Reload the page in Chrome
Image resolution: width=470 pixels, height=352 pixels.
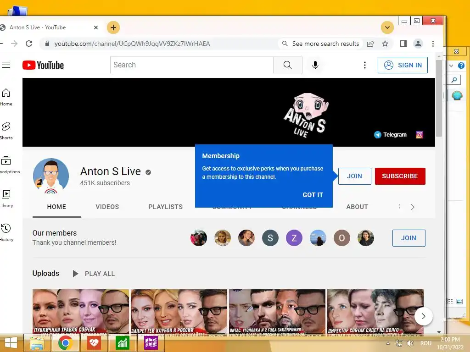29,44
